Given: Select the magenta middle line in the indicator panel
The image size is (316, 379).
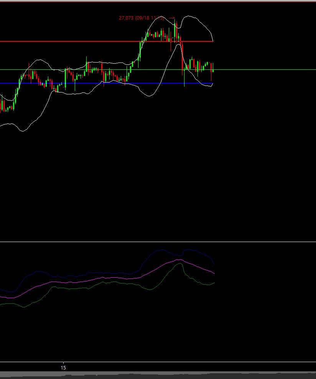Looking at the screenshot, I should [x=115, y=278].
